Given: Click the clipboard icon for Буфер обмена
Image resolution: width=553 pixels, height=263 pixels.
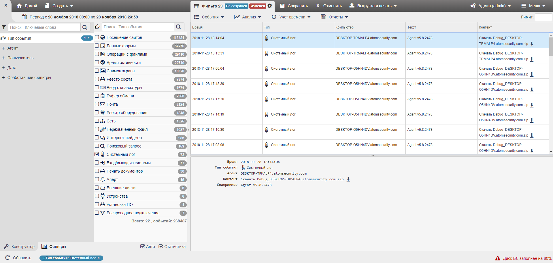Looking at the screenshot, I should [103, 96].
